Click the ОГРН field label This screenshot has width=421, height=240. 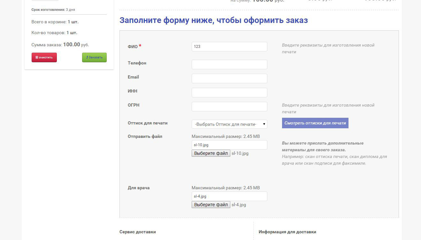point(134,105)
